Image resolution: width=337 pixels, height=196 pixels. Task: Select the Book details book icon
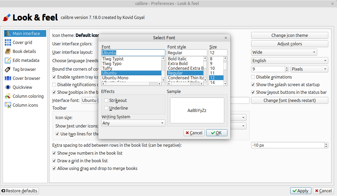tap(8, 51)
